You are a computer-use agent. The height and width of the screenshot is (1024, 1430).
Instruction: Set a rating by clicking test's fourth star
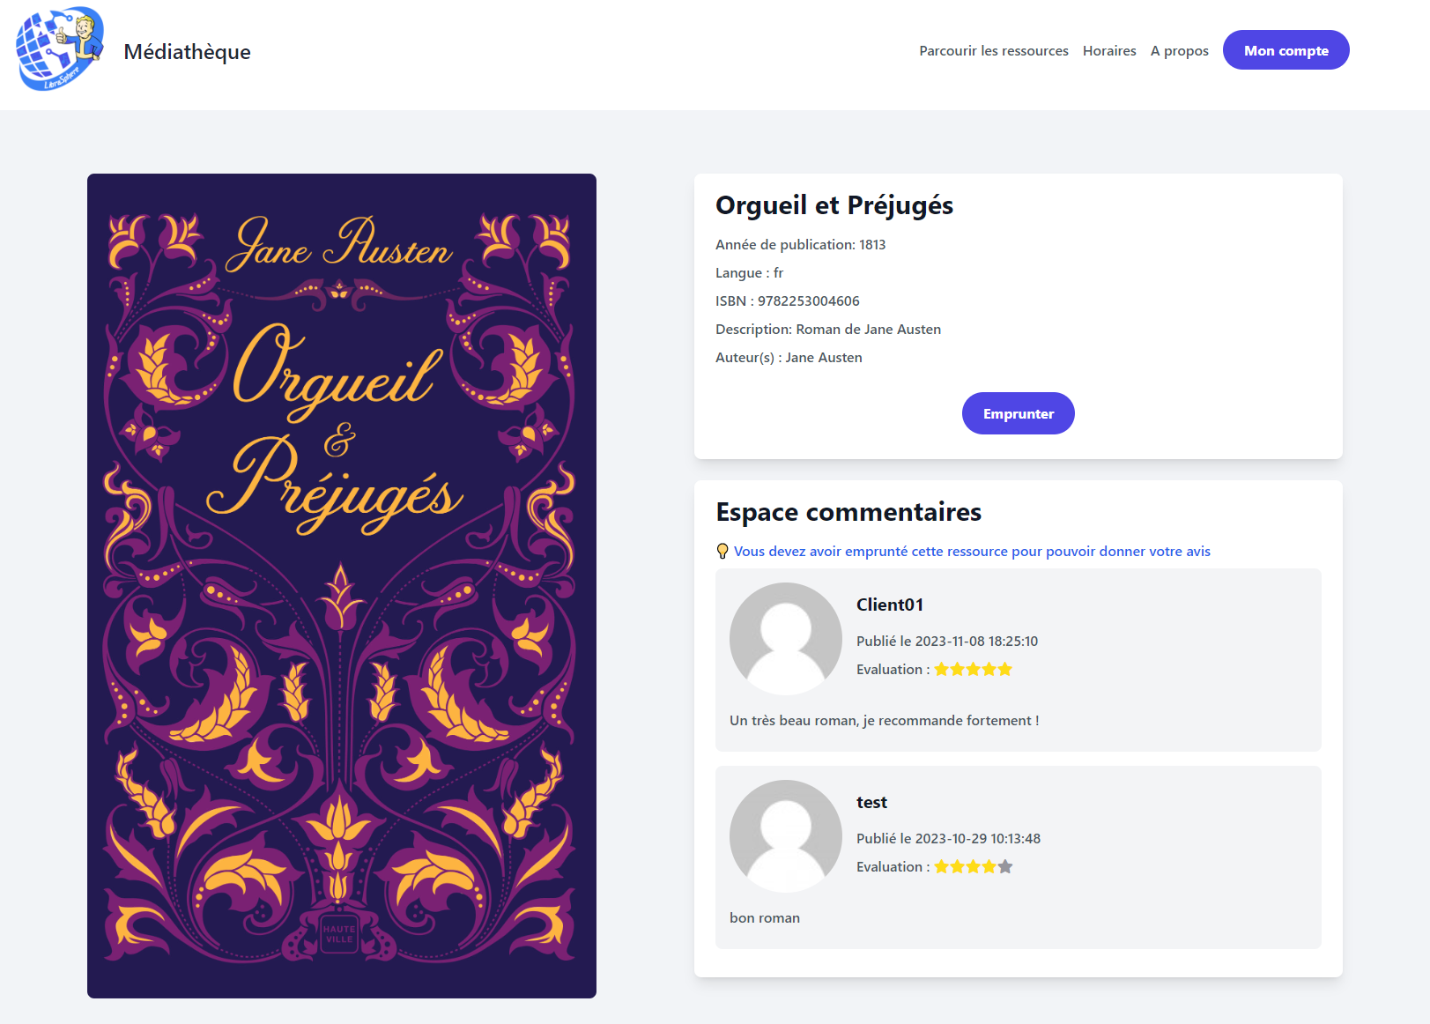[x=989, y=866]
